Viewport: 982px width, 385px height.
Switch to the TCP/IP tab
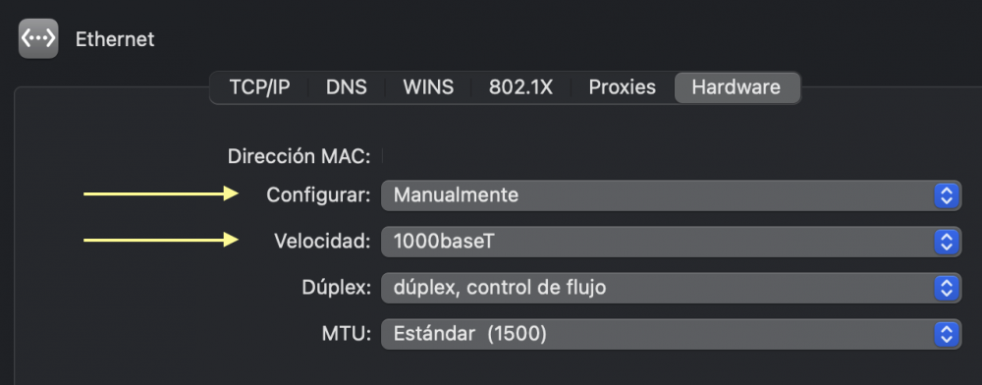(259, 87)
